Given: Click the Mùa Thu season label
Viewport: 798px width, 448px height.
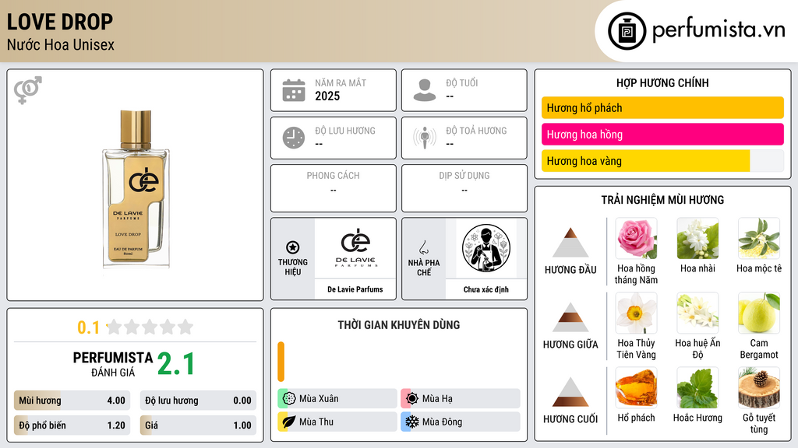Looking at the screenshot, I should 316,422.
